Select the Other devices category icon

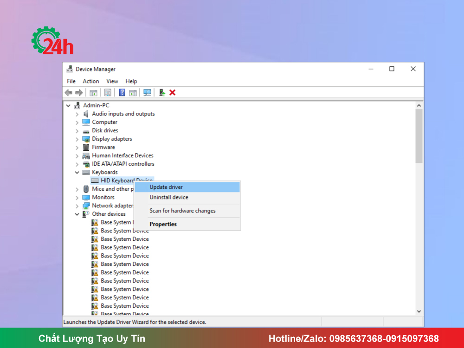86,214
